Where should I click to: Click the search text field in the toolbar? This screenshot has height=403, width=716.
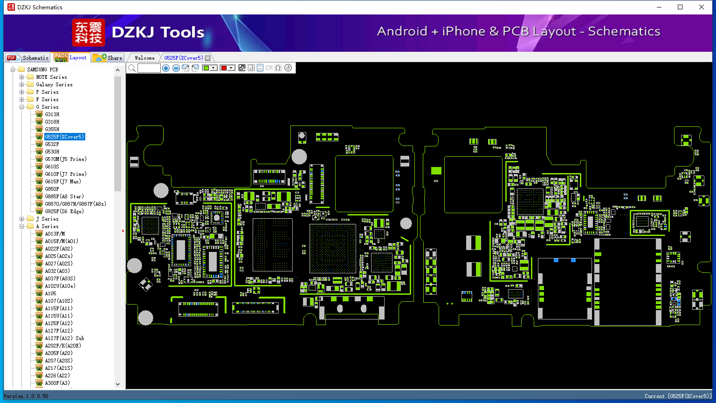149,68
